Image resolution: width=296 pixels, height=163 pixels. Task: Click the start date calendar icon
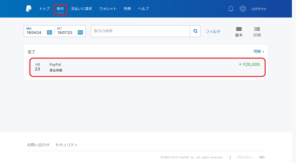(49, 32)
